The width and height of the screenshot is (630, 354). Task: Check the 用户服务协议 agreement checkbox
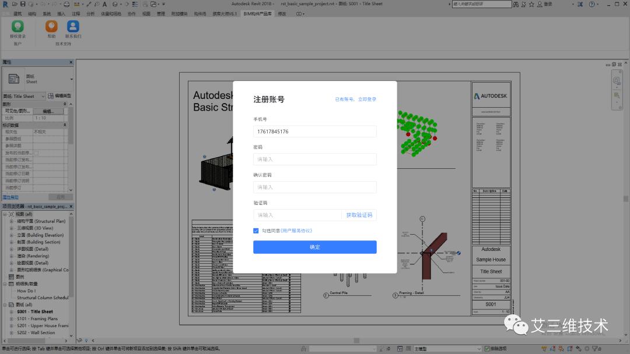(256, 231)
